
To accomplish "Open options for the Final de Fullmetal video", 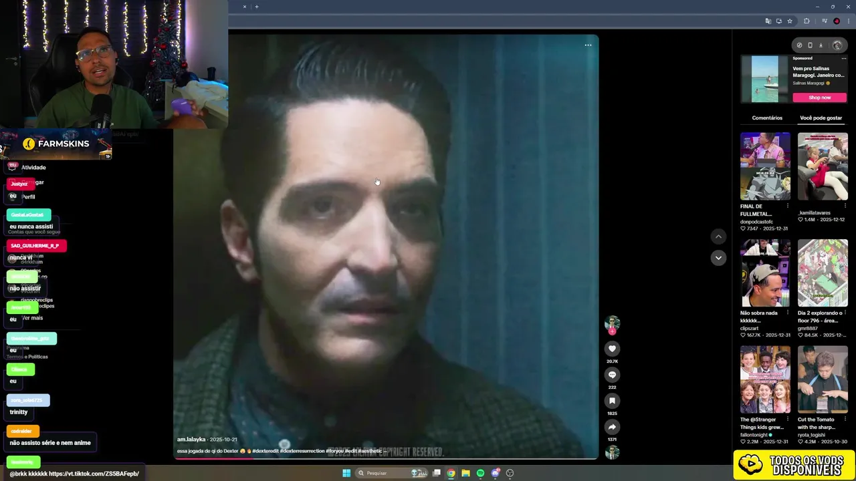I will pyautogui.click(x=788, y=206).
